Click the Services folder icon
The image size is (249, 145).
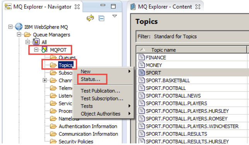(53, 103)
